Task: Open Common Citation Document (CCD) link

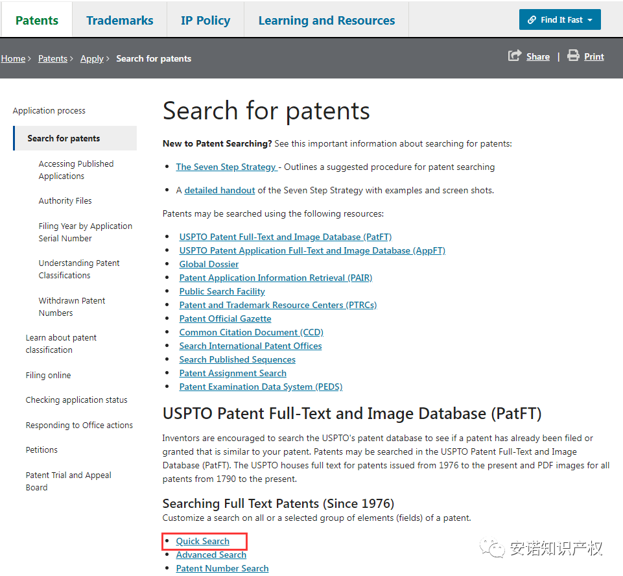Action: [251, 332]
